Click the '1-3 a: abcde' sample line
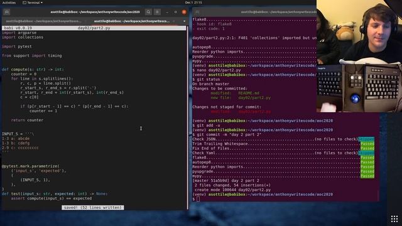The image size is (402, 226). click(x=16, y=139)
